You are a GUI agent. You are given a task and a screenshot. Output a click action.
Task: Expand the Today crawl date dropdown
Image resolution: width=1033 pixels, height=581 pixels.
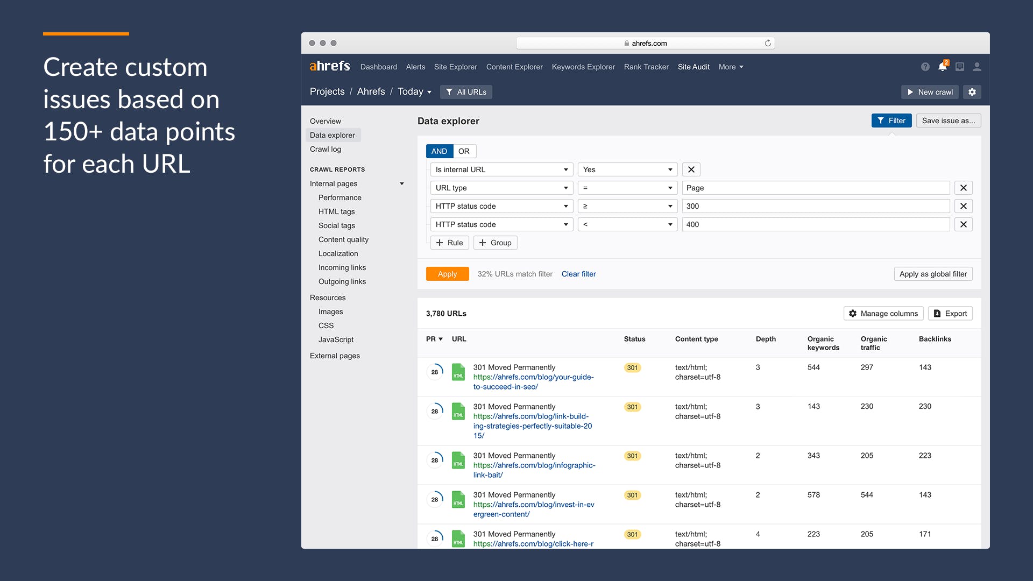tap(414, 92)
